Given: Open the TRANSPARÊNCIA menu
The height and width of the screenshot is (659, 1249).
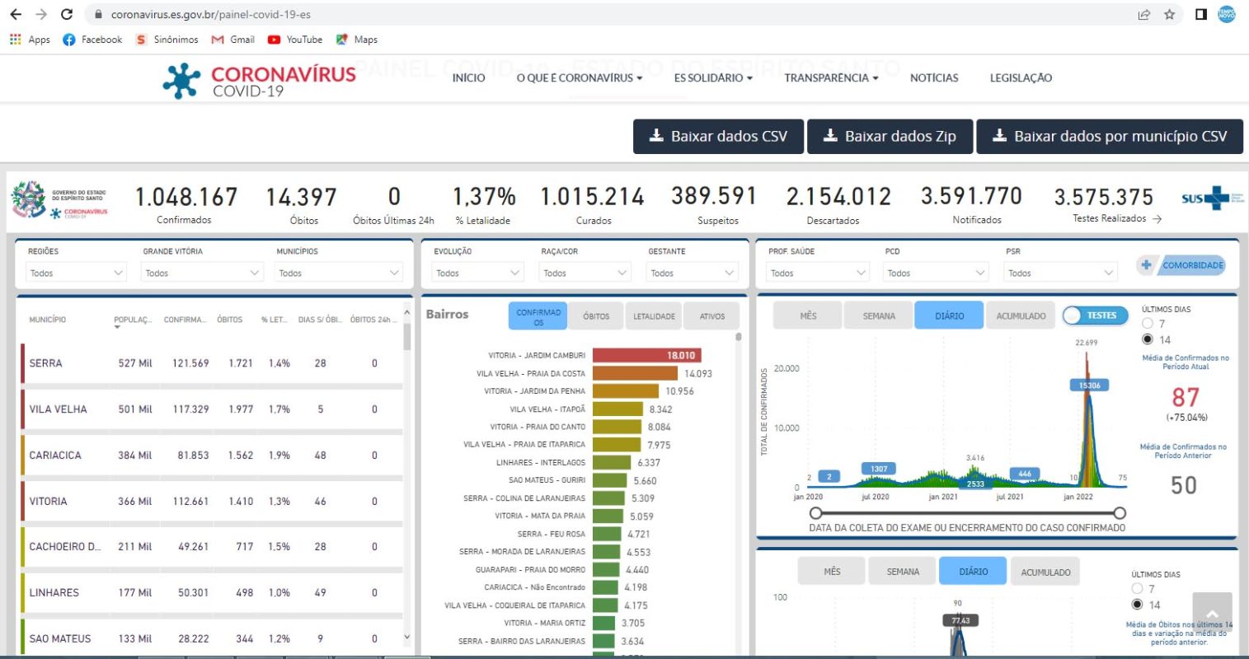Looking at the screenshot, I should point(830,77).
